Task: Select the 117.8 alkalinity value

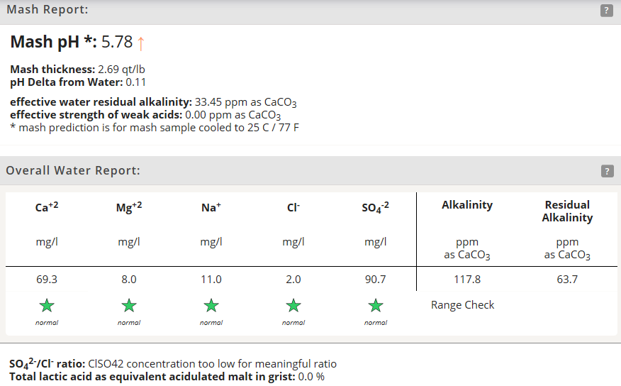Action: 467,280
